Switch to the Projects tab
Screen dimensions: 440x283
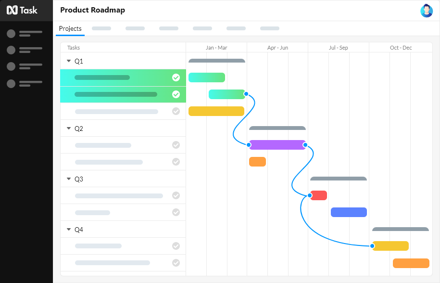point(70,29)
